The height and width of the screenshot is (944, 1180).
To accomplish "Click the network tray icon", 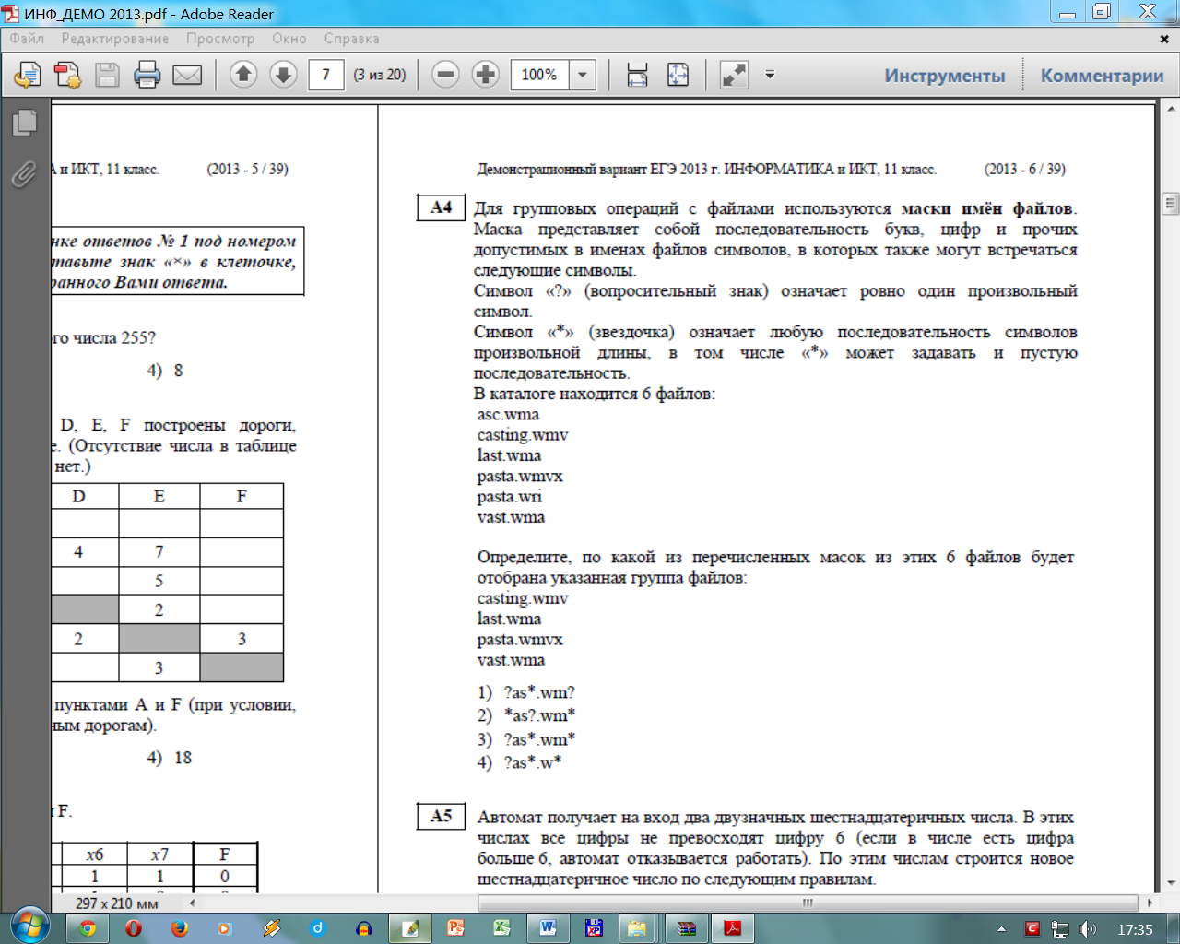I will point(1060,929).
